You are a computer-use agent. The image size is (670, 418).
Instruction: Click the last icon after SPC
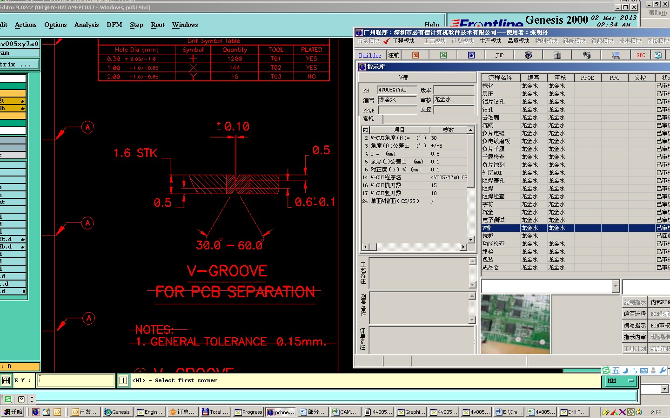pyautogui.click(x=658, y=55)
